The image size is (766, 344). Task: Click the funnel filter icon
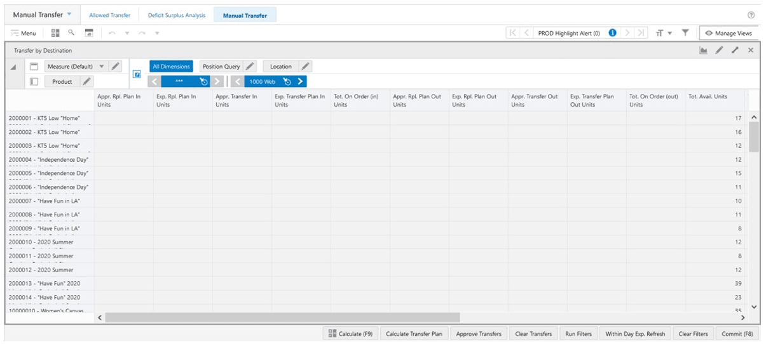685,32
